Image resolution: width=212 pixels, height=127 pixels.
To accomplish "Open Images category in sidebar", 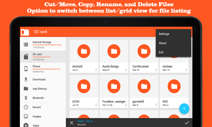I will [x=37, y=116].
